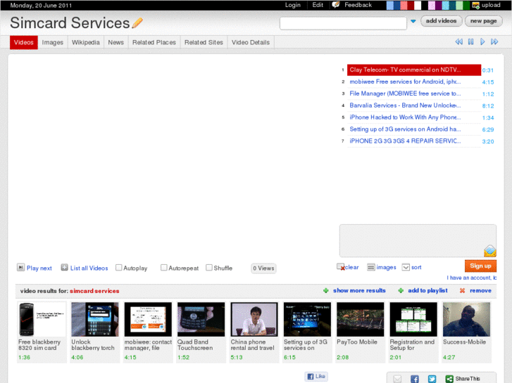Click the clear playlist icon
512x383 pixels.
[x=341, y=267]
